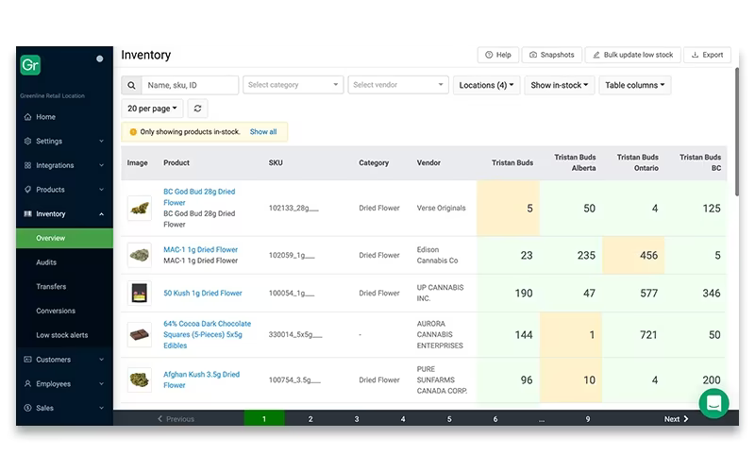Click the Employees person icon
Viewport: 755px width, 472px height.
pyautogui.click(x=27, y=383)
